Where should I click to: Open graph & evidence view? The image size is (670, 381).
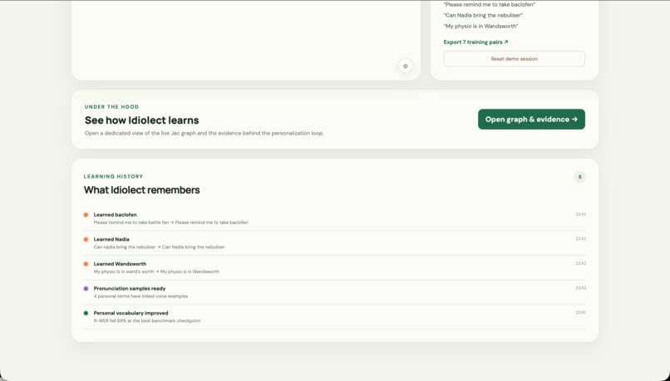531,120
